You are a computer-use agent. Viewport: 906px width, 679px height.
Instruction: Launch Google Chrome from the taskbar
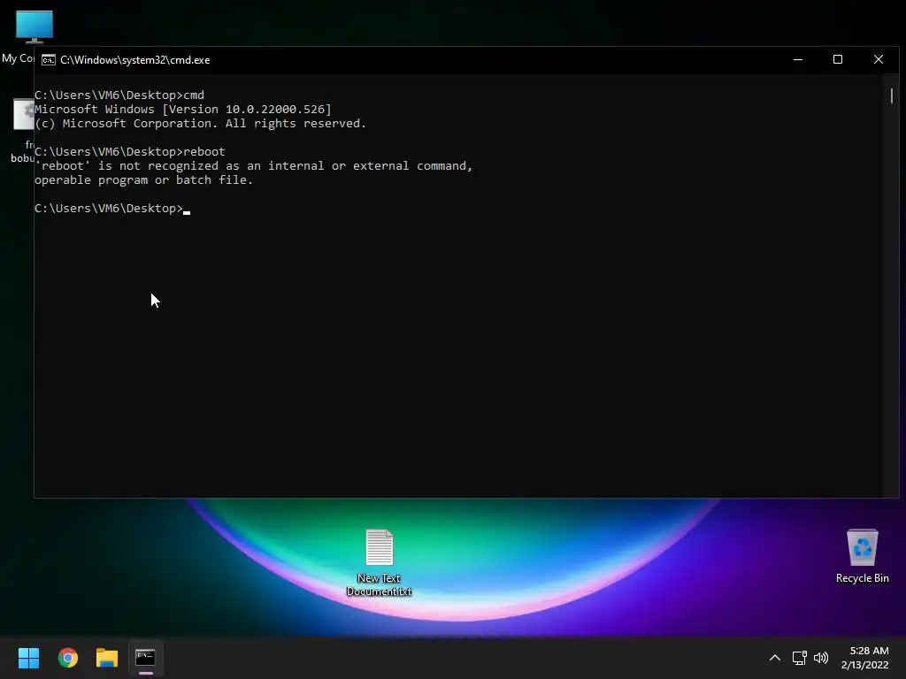click(67, 658)
